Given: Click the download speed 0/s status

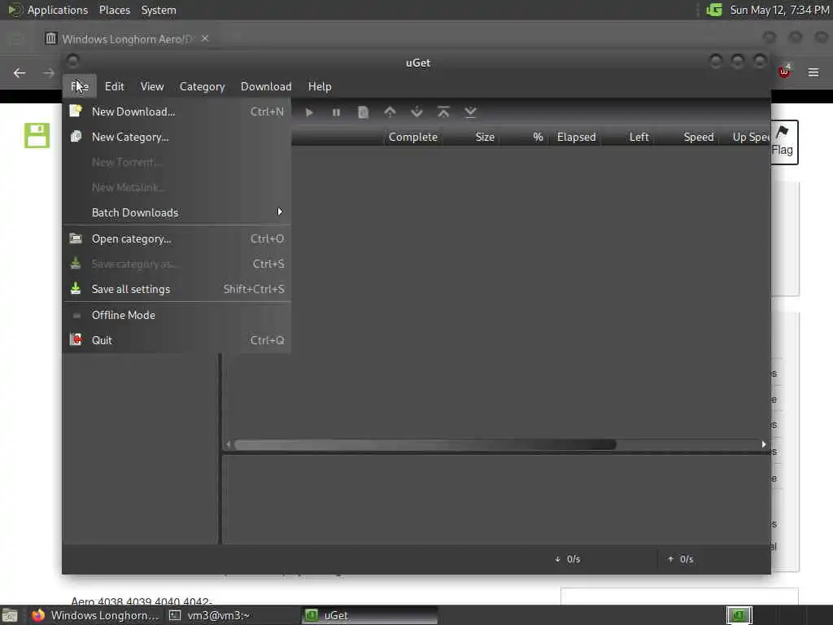Looking at the screenshot, I should [x=567, y=559].
